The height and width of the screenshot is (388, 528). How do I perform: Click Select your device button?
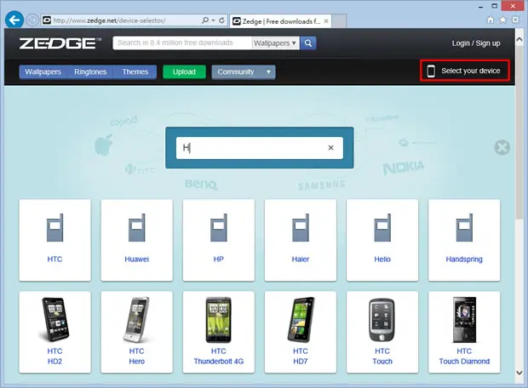[x=465, y=71]
